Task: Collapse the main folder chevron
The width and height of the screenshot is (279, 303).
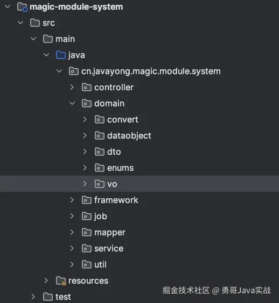Action: click(33, 39)
